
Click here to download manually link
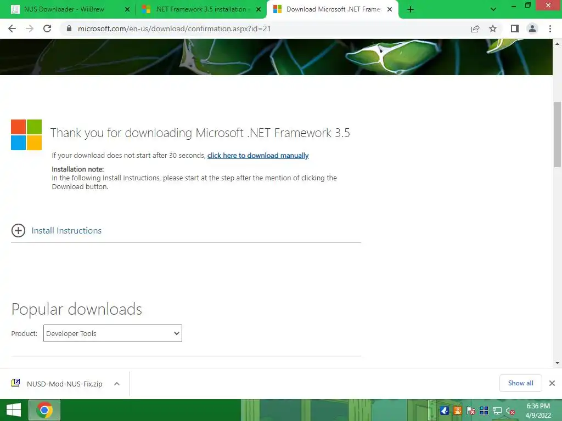coord(258,155)
